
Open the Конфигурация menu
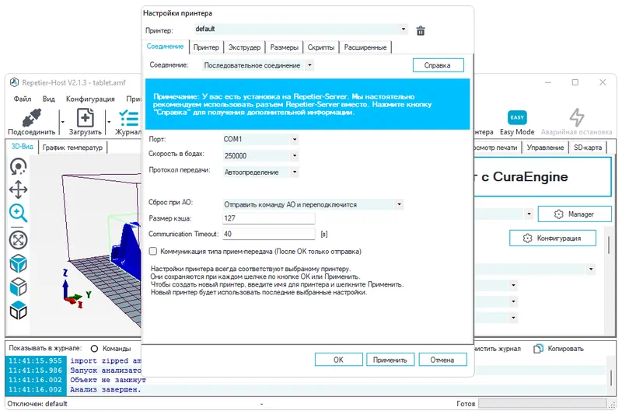click(x=90, y=99)
